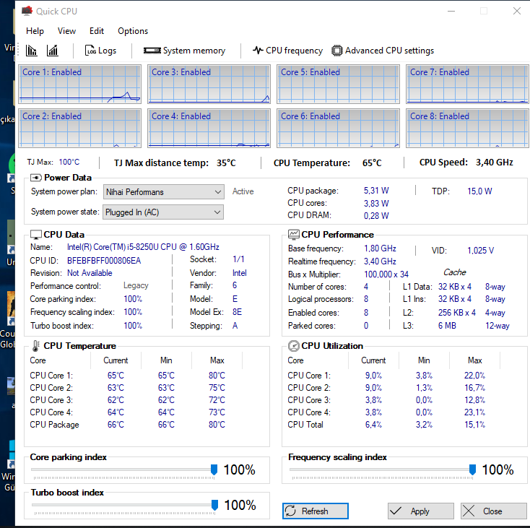Toggle the Core 4 Enabled graph
This screenshot has height=528, width=530.
point(209,128)
